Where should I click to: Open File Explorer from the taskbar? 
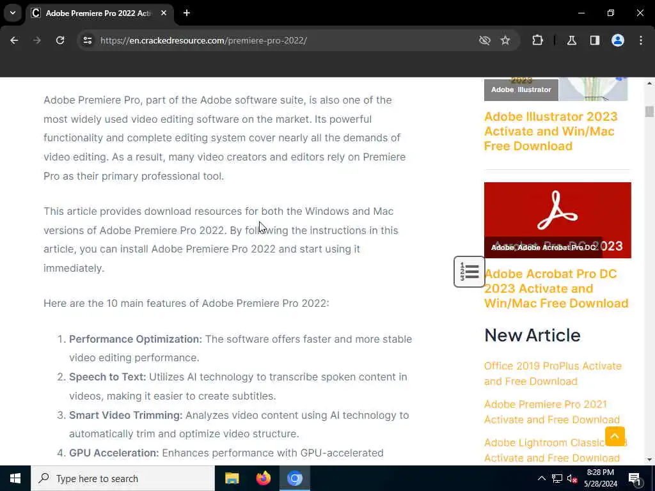click(232, 478)
